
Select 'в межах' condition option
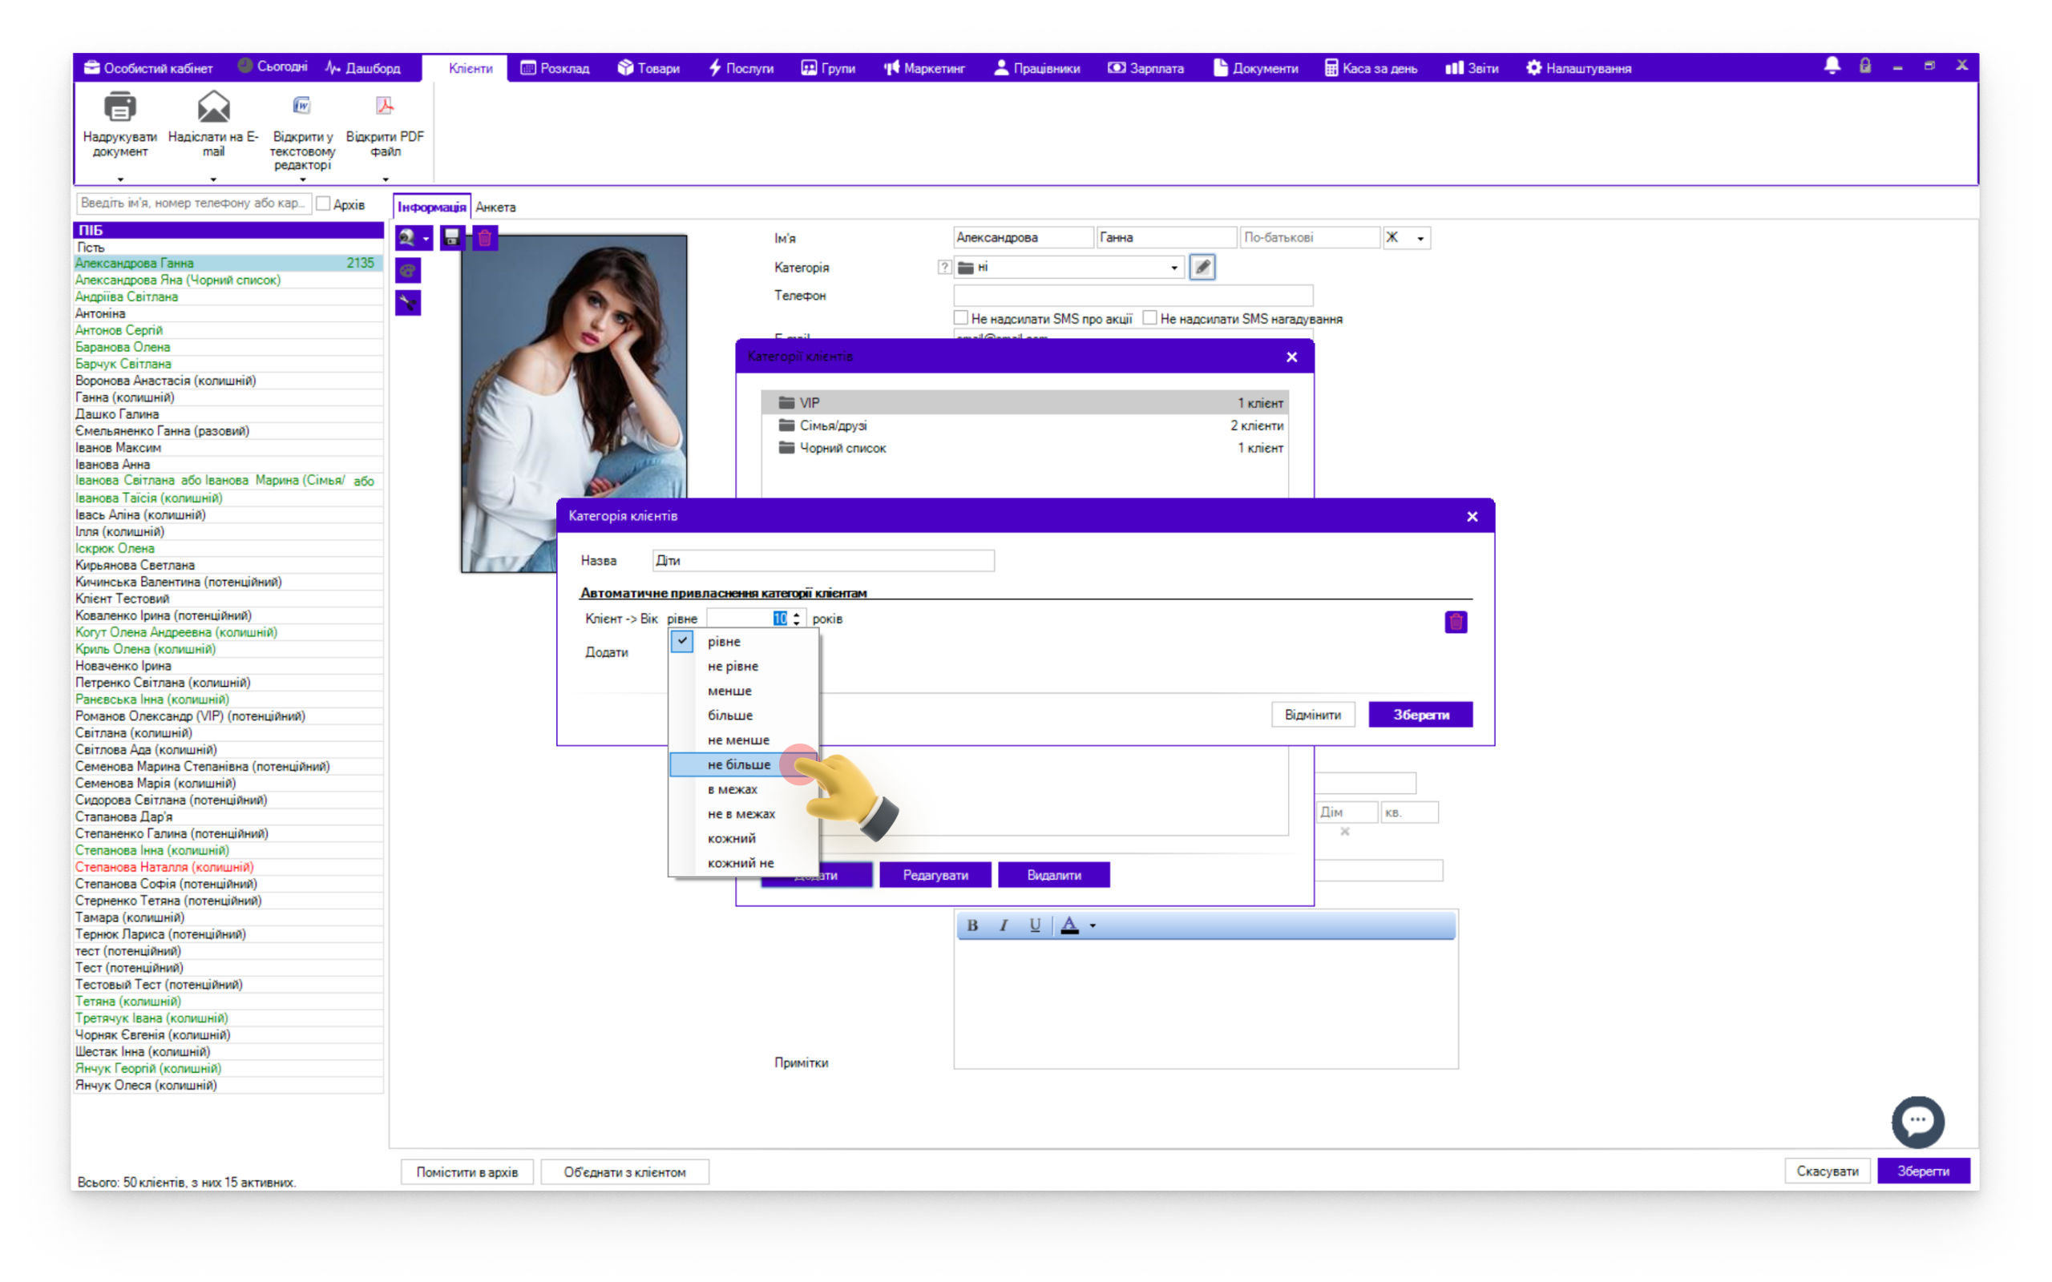click(x=743, y=788)
